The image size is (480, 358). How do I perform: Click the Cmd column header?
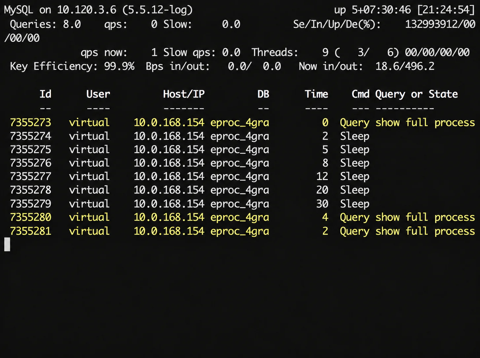[360, 94]
